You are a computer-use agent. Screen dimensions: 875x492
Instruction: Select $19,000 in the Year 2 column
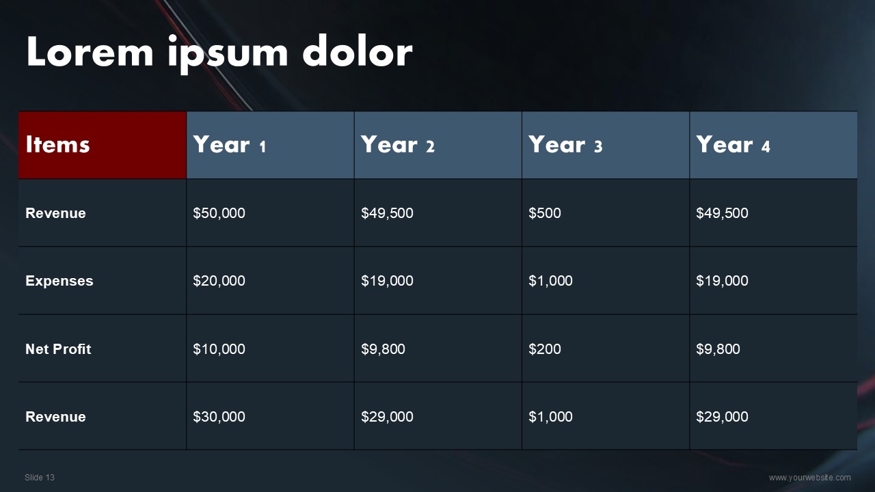click(387, 281)
